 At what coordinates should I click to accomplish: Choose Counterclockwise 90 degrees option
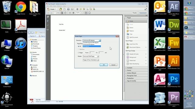(92, 42)
